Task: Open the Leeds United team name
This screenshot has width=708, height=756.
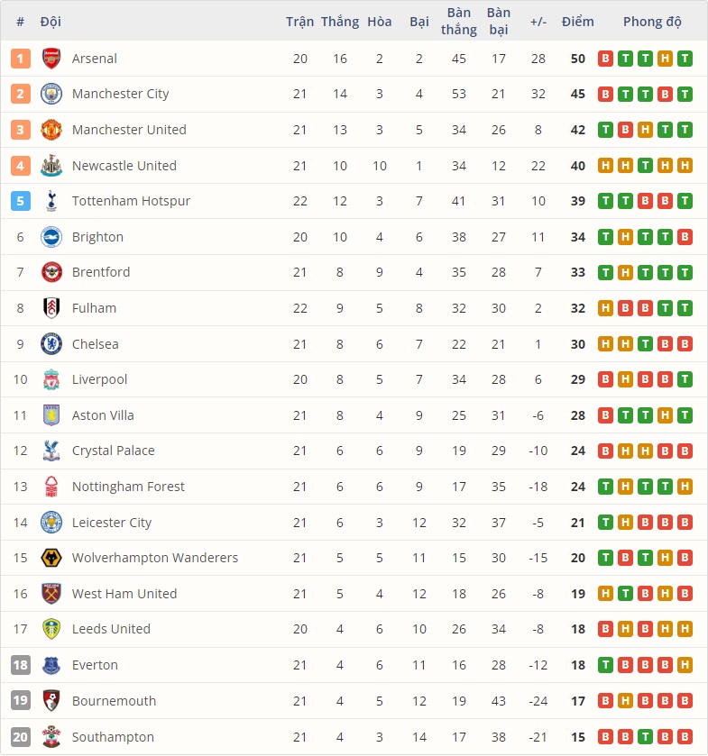Action: coord(111,629)
